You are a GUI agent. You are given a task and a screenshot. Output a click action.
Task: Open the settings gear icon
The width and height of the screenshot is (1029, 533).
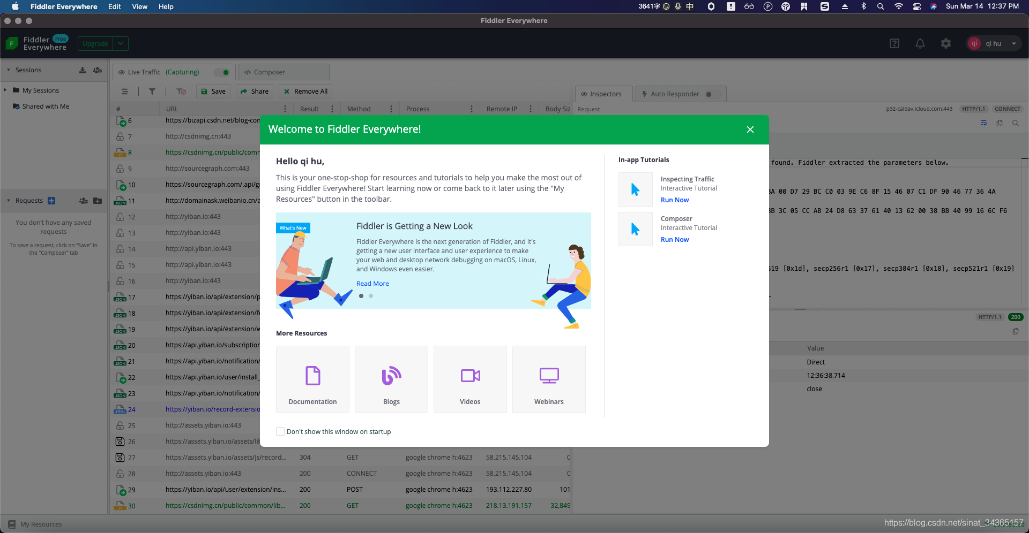(x=946, y=44)
